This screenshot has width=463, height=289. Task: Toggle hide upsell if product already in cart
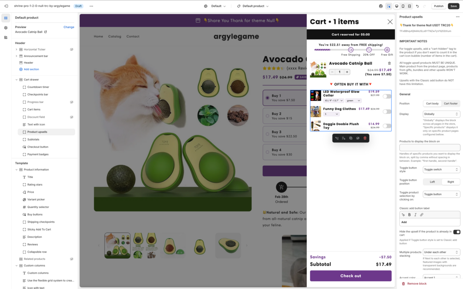(457, 232)
